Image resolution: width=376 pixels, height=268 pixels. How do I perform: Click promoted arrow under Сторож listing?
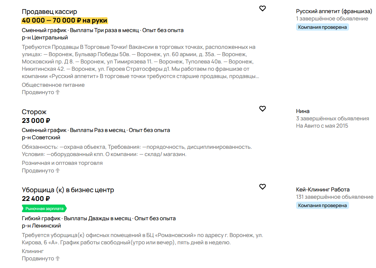coord(58,170)
